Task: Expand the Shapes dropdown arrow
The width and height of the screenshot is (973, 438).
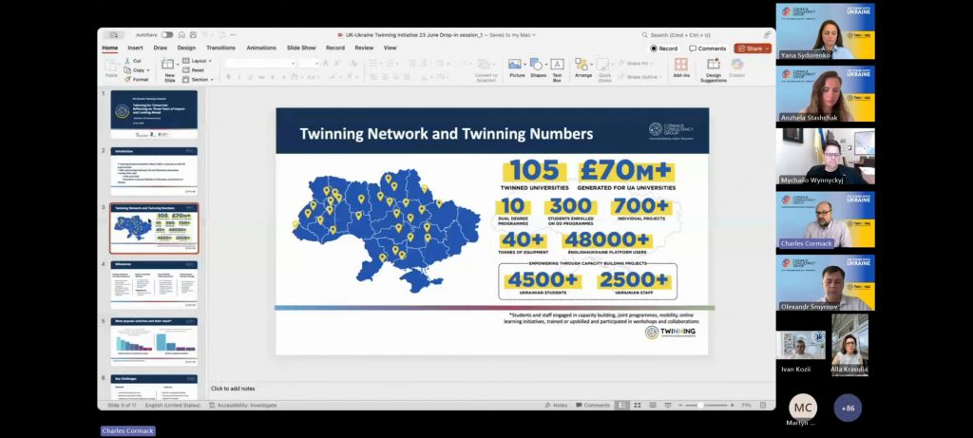Action: click(x=545, y=64)
